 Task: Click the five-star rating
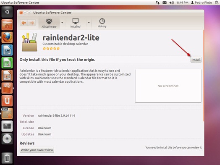(x=51, y=49)
